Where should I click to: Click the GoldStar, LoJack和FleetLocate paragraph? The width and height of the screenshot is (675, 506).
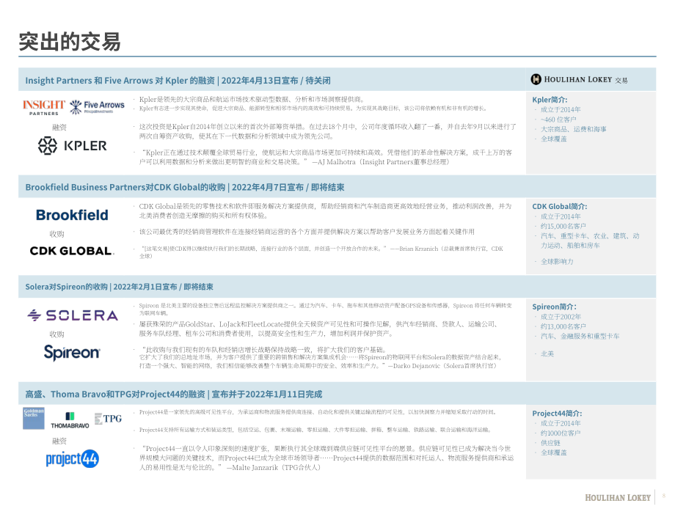coord(318,329)
